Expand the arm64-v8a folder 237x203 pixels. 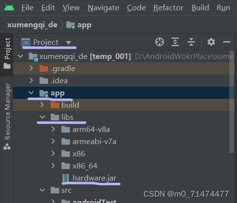53,129
